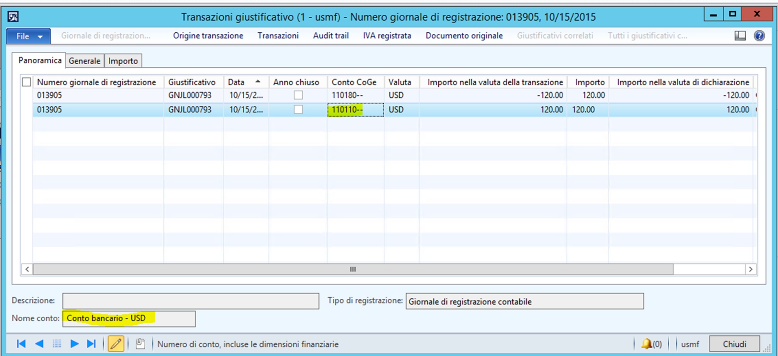Click the first record navigation icon

pyautogui.click(x=21, y=344)
